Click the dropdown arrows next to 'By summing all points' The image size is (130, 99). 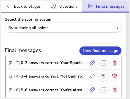tap(117, 28)
